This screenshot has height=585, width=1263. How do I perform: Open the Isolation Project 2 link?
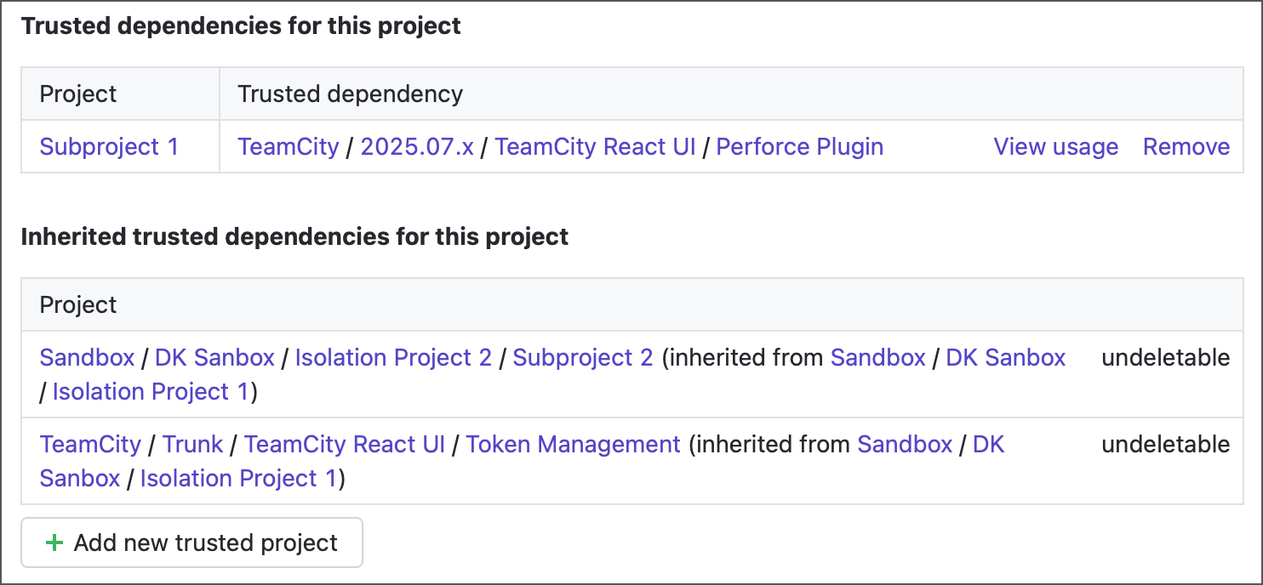[x=392, y=357]
